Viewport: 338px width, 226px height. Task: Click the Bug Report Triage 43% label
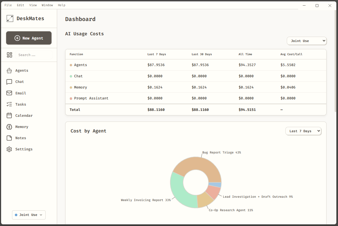point(222,153)
